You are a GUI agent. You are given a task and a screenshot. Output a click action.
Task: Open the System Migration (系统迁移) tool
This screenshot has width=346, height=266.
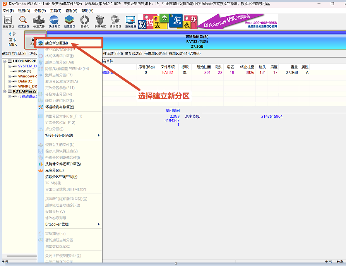(131, 22)
